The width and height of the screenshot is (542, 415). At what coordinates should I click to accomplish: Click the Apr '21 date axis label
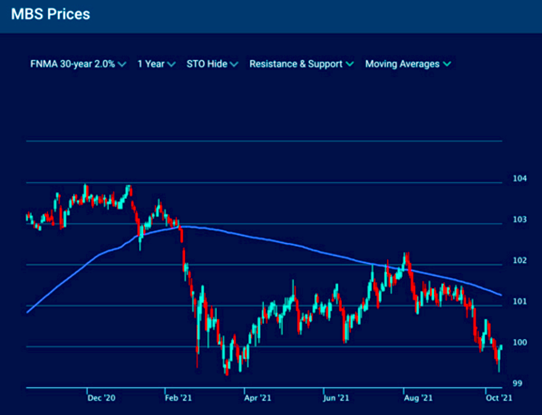click(258, 398)
